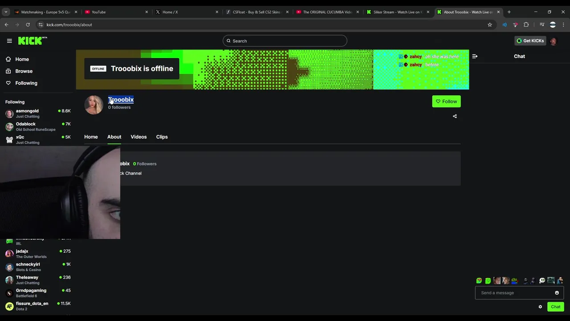Open the media controls music icon
This screenshot has width=570, height=321.
click(541, 25)
